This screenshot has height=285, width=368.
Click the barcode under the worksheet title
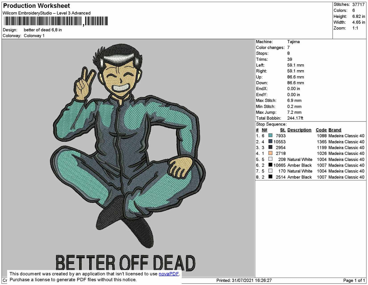coord(56,21)
